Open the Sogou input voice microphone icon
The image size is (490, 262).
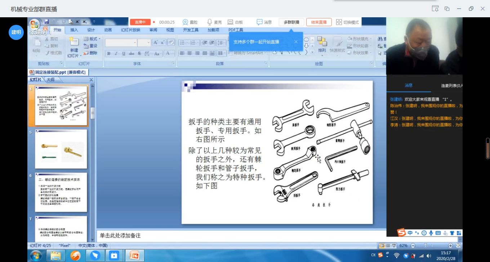point(431,233)
